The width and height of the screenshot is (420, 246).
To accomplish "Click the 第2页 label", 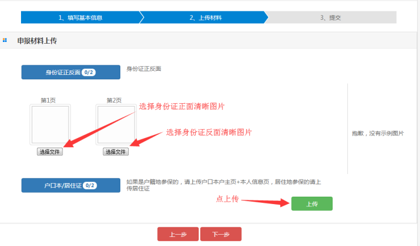I will pyautogui.click(x=114, y=100).
